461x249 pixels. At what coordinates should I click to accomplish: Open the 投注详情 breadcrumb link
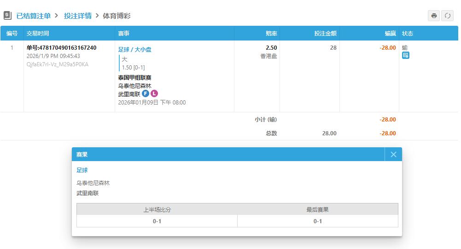click(77, 16)
